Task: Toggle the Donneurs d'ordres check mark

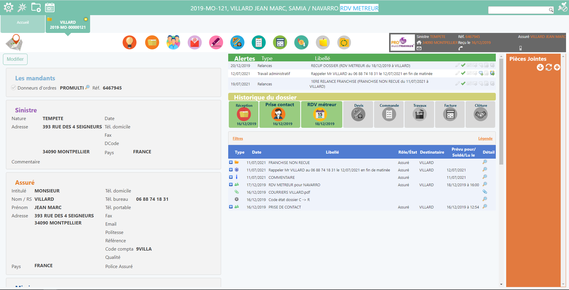Action: click(14, 87)
